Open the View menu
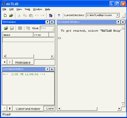The image size is (127, 118). (x=19, y=9)
